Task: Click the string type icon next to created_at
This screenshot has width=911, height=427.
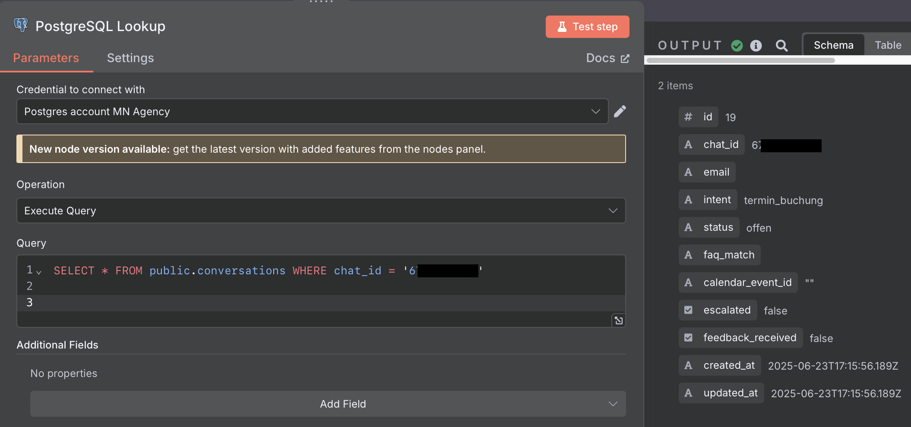Action: [x=688, y=365]
